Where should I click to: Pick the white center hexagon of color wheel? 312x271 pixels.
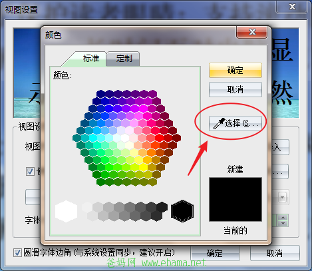click(125, 138)
